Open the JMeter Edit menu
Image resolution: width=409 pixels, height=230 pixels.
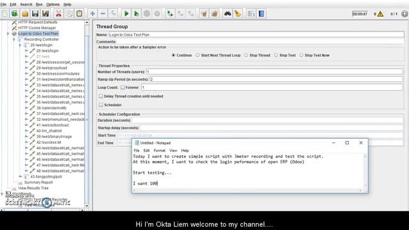point(13,4)
